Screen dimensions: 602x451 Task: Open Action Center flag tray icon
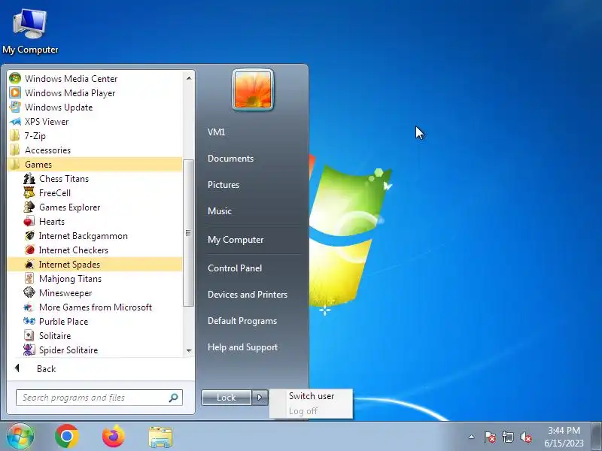[489, 437]
